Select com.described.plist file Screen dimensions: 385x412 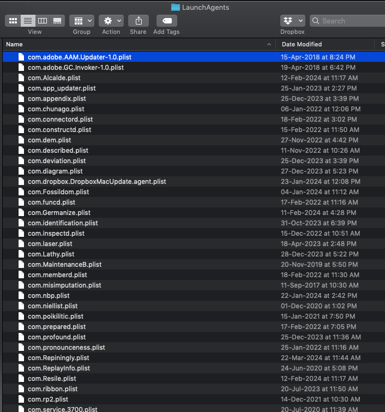click(194, 151)
